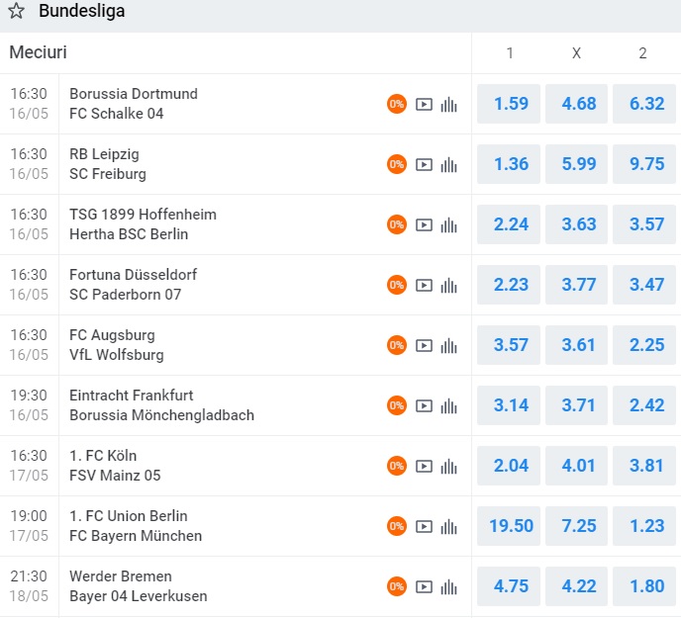Choose odds 19.50 for Union Berlin win
This screenshot has width=681, height=618.
coord(511,526)
